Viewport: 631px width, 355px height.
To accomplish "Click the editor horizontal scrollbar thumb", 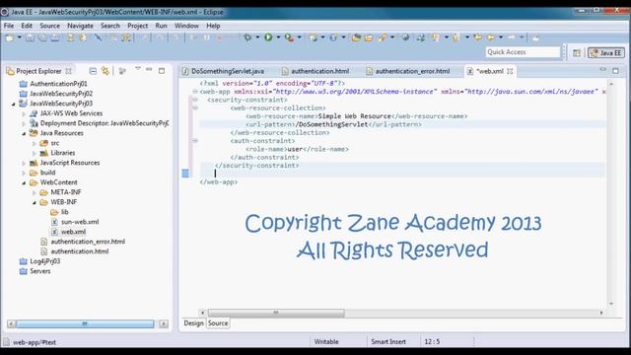I will [276, 313].
